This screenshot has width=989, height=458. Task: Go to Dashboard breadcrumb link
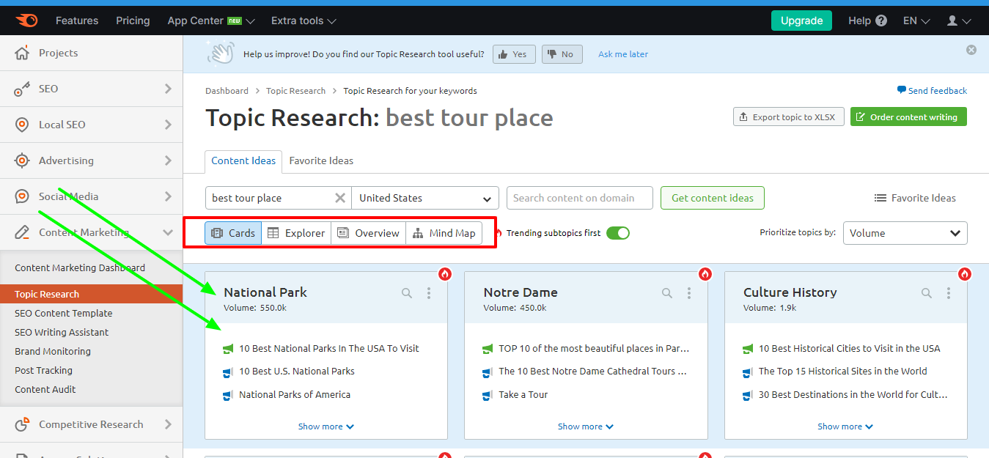point(227,91)
